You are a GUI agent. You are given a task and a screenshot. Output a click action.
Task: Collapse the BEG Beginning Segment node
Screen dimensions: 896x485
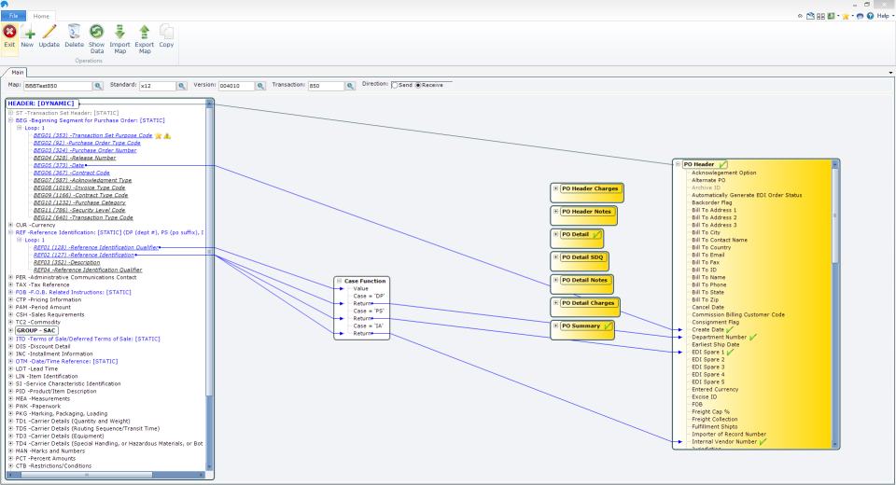click(x=11, y=120)
